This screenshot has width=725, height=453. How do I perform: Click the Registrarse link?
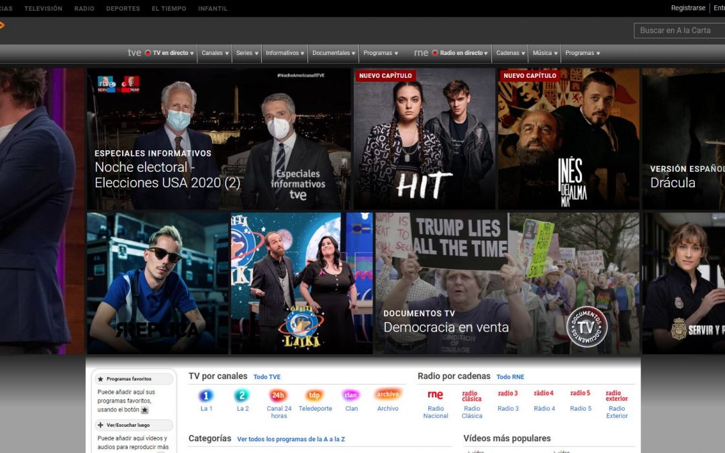pyautogui.click(x=688, y=8)
